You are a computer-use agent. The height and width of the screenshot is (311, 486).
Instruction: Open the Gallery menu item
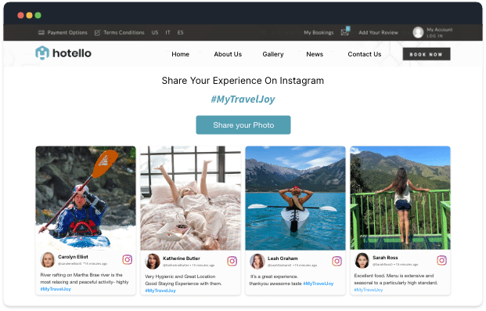(x=273, y=54)
